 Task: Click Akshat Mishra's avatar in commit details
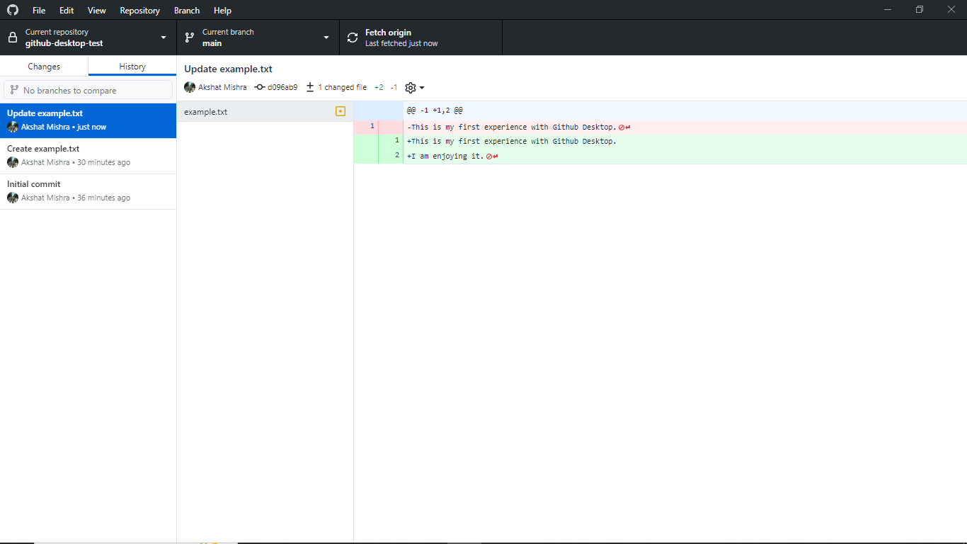click(189, 87)
